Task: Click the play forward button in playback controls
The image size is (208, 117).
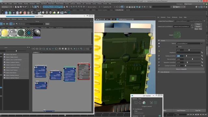Action: click(x=198, y=114)
